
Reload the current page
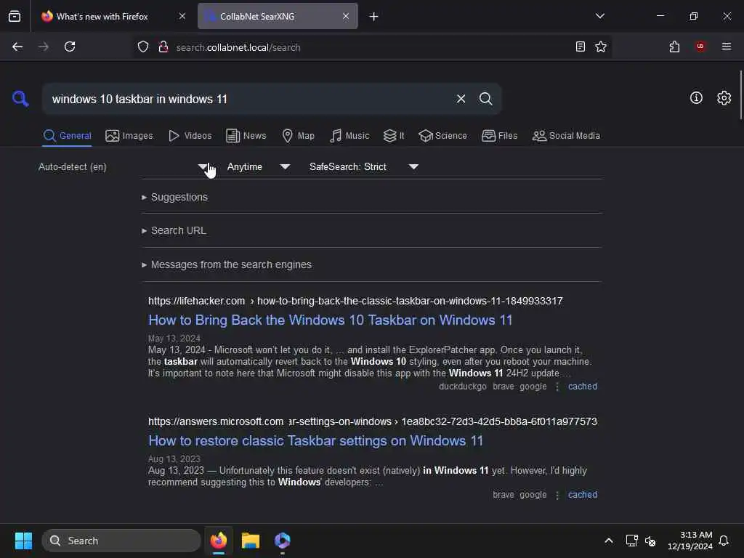click(70, 46)
